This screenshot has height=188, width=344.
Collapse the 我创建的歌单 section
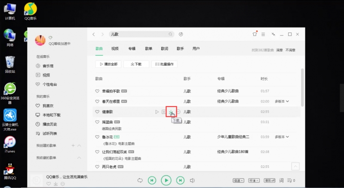[79, 146]
